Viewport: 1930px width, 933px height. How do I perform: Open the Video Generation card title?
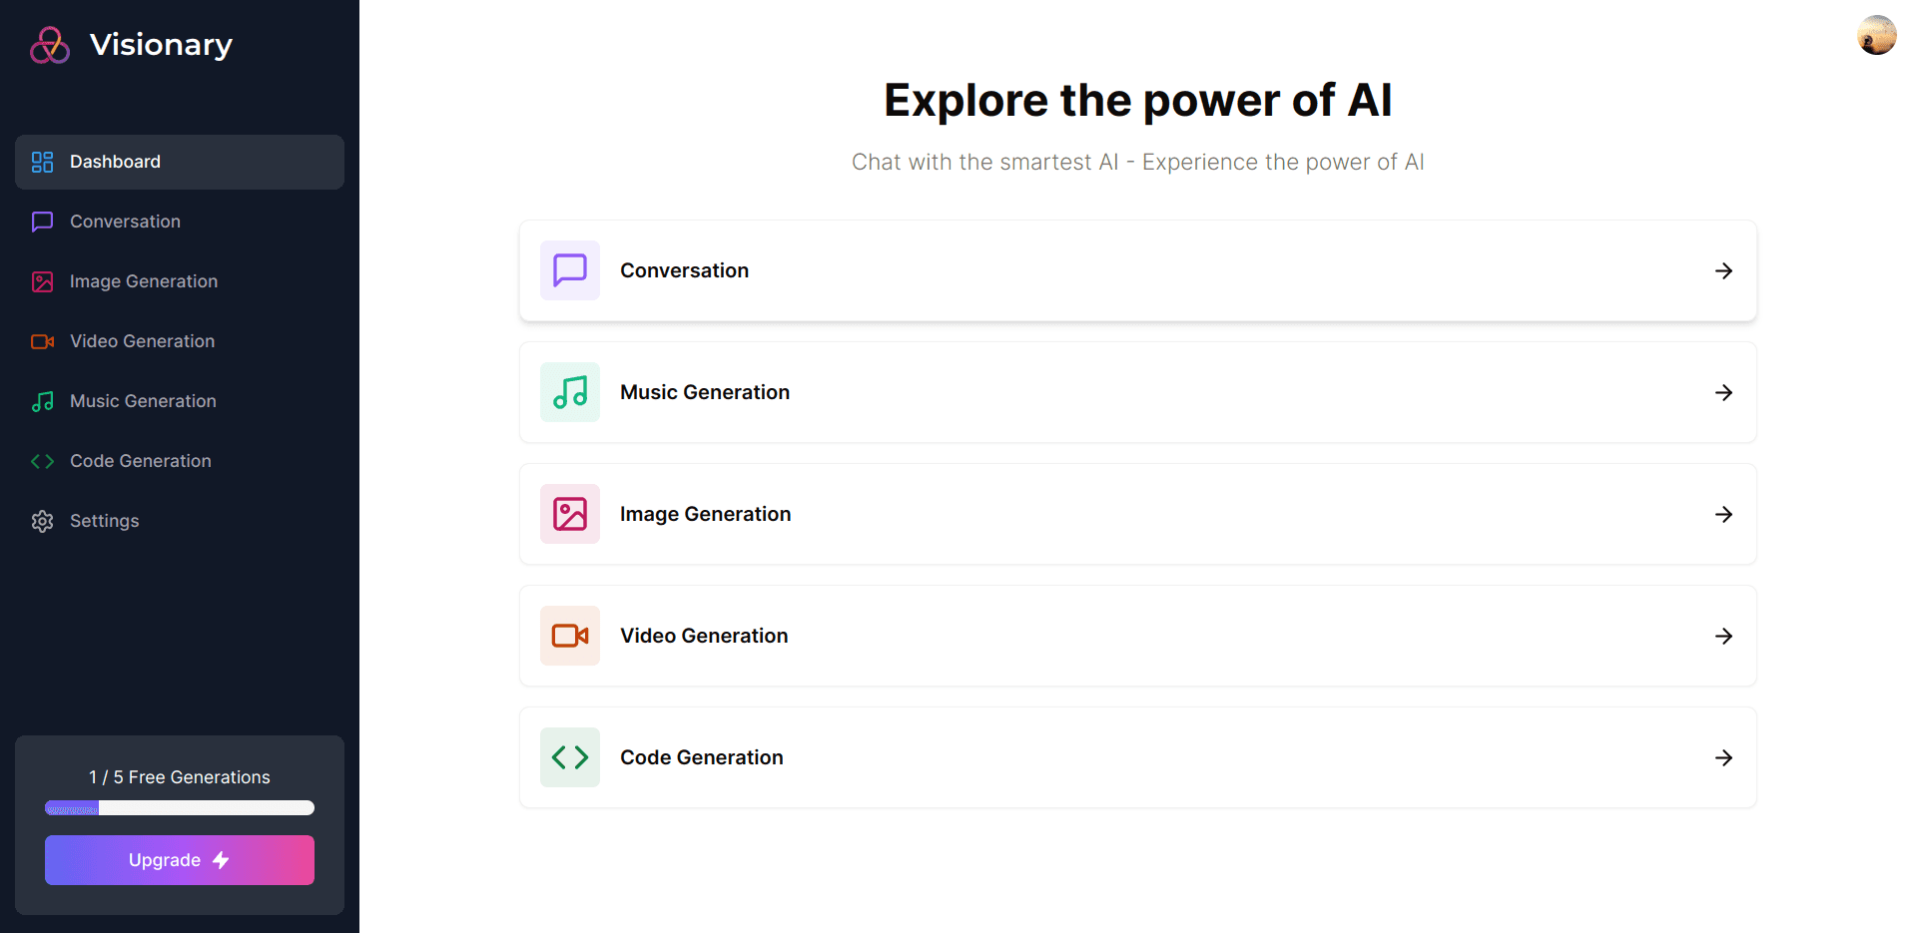(704, 636)
